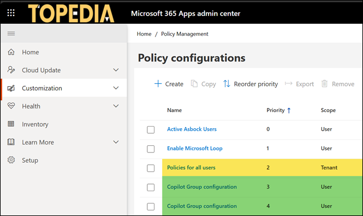This screenshot has height=216, width=363.
Task: Click priority value 2
Action: tap(268, 167)
